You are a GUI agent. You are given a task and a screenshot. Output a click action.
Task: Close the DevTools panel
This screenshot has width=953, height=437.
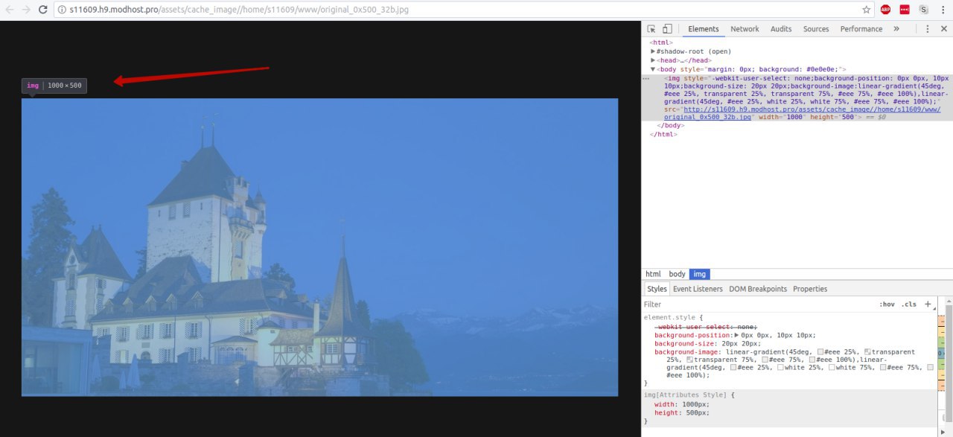click(943, 29)
